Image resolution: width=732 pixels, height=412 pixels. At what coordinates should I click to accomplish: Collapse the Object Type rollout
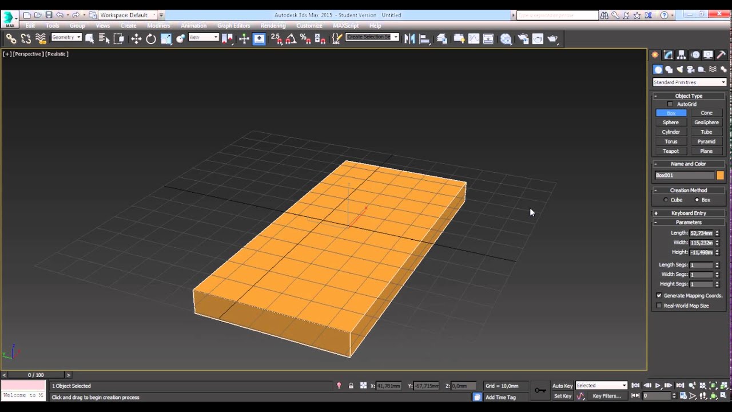point(689,96)
